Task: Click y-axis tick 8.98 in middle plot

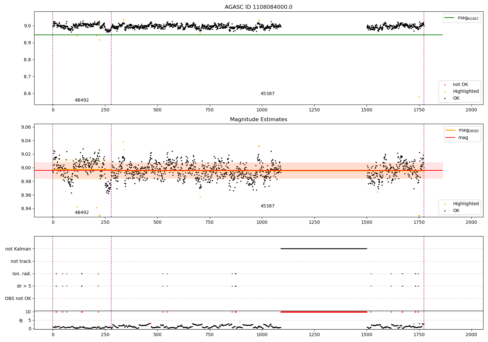Action: [x=26, y=182]
